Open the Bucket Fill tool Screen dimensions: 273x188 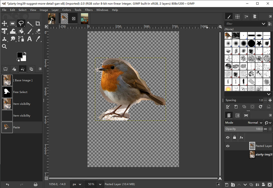22,31
